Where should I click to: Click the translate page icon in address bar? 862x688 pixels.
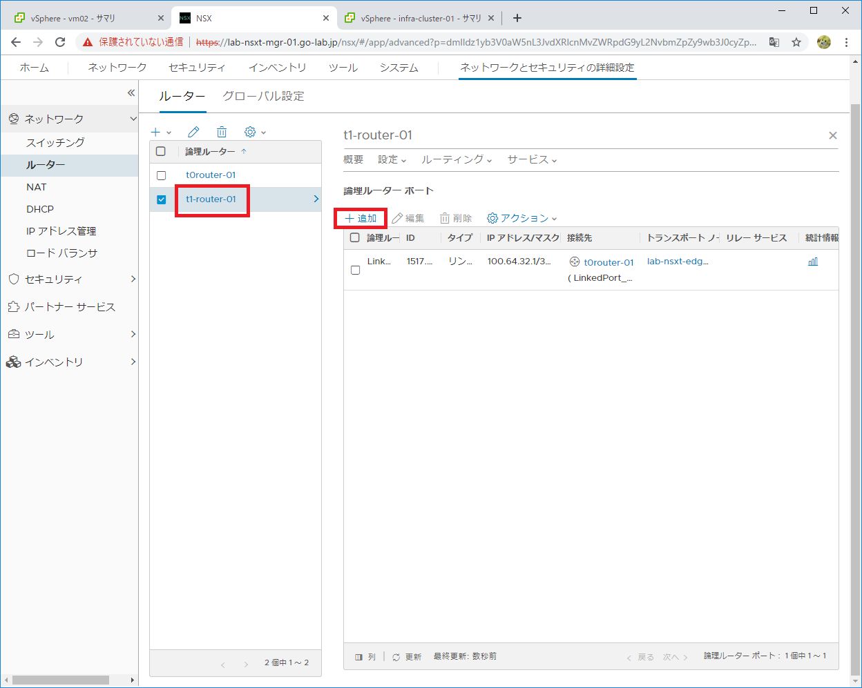pyautogui.click(x=774, y=42)
